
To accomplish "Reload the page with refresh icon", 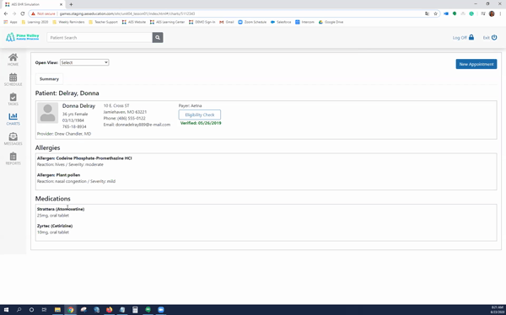I will (x=23, y=13).
